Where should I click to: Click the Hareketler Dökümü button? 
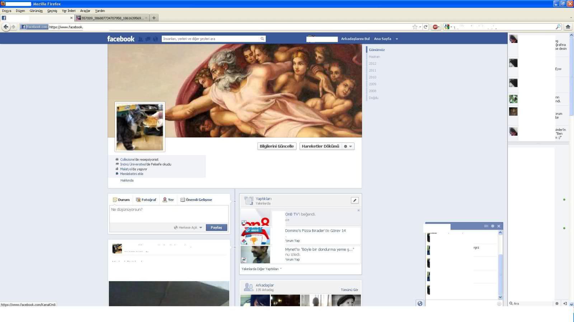point(320,146)
